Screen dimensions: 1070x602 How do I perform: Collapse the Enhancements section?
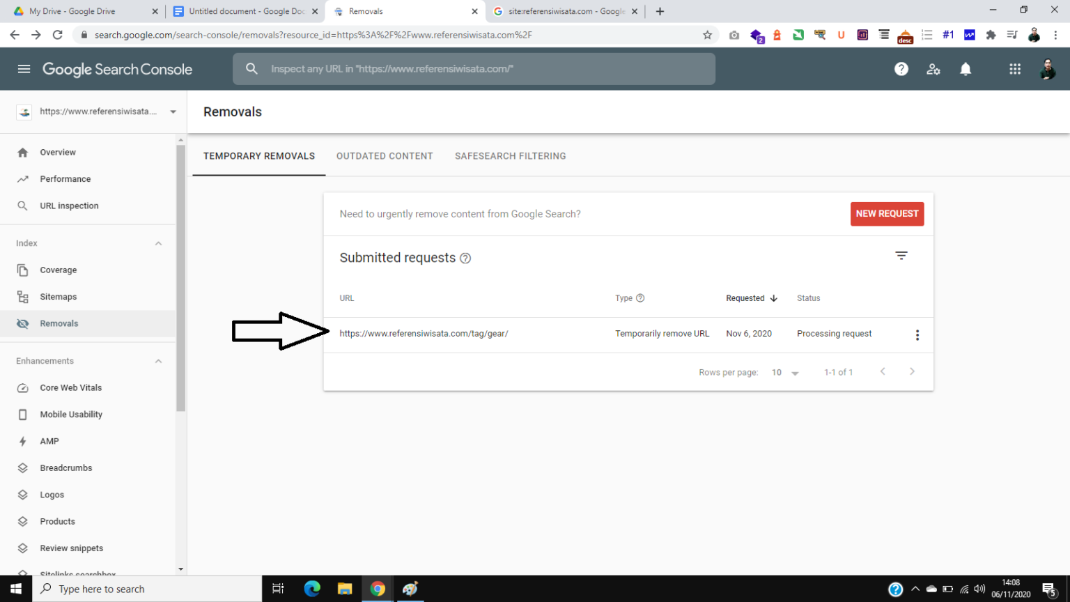[158, 361]
